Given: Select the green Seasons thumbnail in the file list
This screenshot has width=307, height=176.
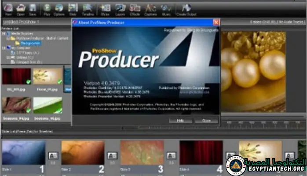Looking at the screenshot, I should point(48,105).
